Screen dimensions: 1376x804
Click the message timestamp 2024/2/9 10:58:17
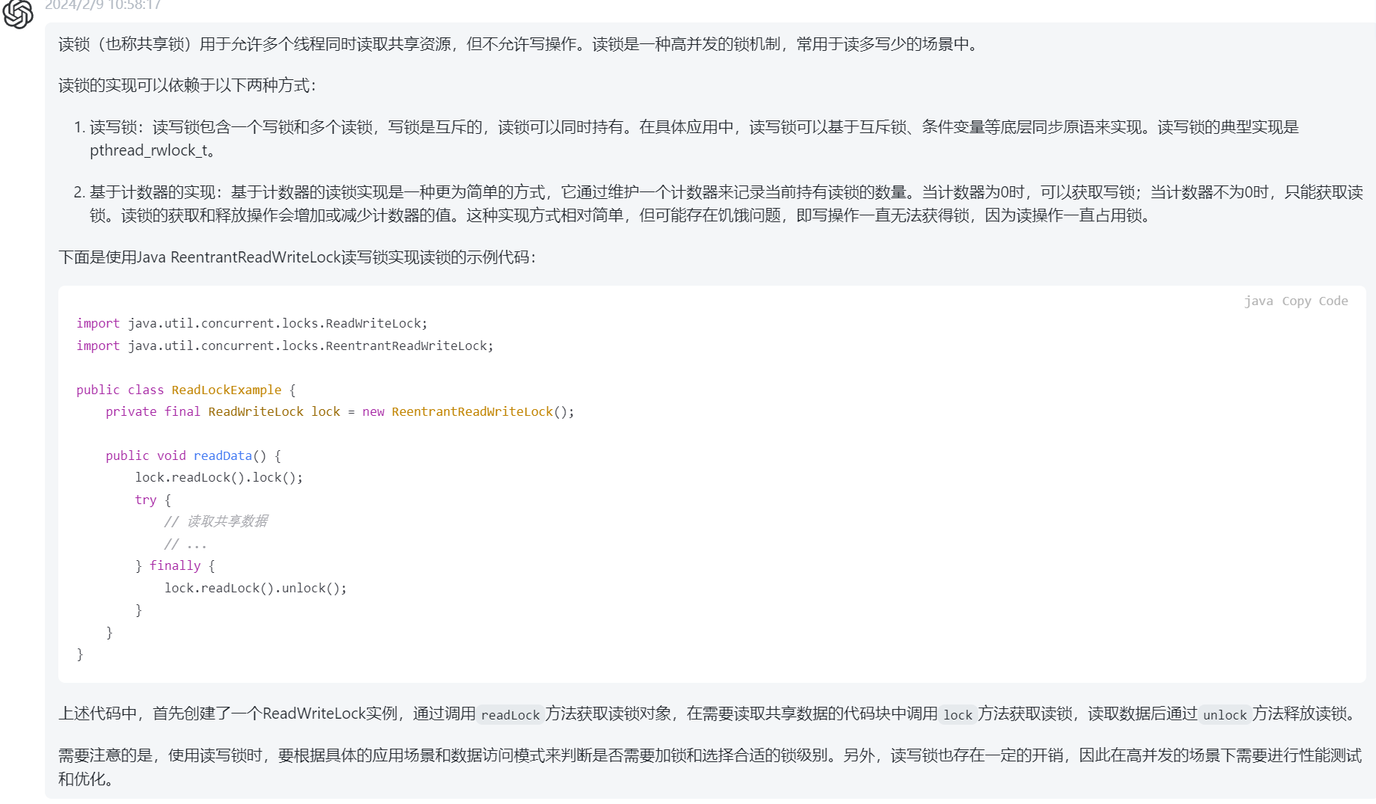pos(103,5)
